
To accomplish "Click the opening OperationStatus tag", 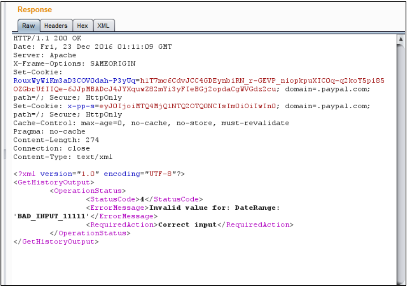I will click(x=88, y=191).
